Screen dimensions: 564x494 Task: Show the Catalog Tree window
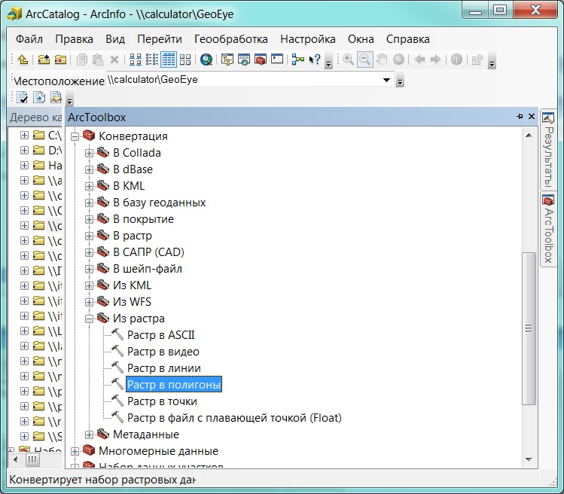[x=227, y=59]
